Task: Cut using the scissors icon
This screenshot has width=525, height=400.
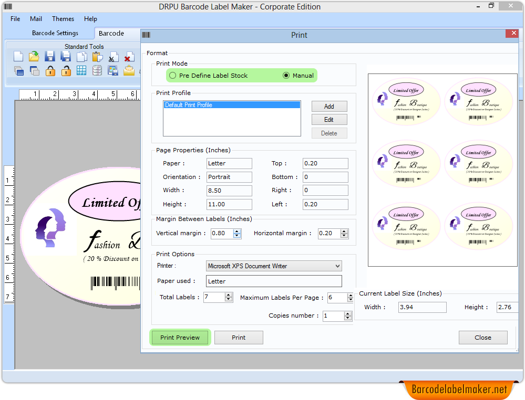Action: (x=114, y=57)
